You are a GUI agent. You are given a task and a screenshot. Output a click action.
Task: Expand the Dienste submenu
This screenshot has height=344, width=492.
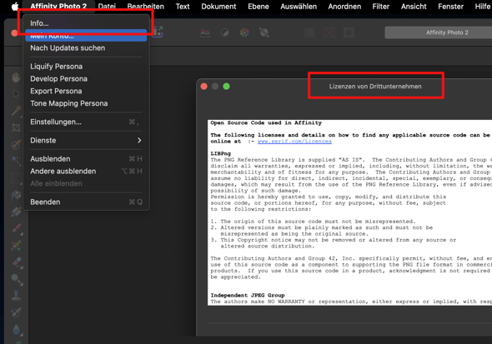[86, 141]
